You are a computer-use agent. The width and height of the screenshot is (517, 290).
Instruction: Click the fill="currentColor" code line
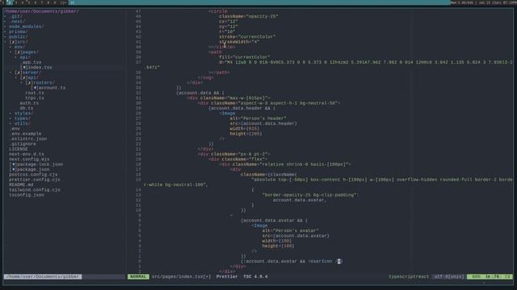click(244, 57)
